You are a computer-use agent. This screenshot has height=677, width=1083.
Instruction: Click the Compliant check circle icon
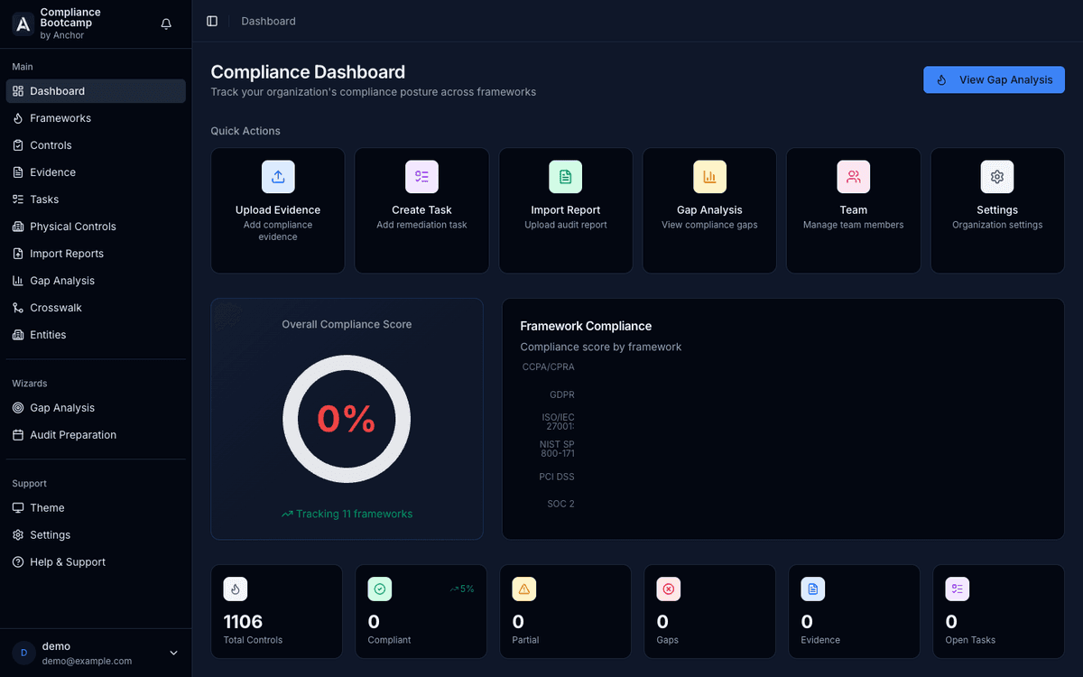380,589
